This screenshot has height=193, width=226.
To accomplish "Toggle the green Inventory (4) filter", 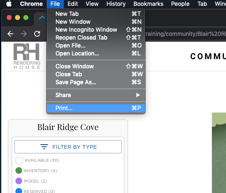I will pyautogui.click(x=19, y=170).
